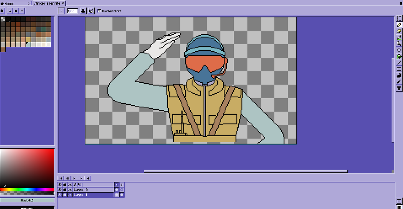
Task: Click the vertical canvas scrollbar
Action: point(393,100)
